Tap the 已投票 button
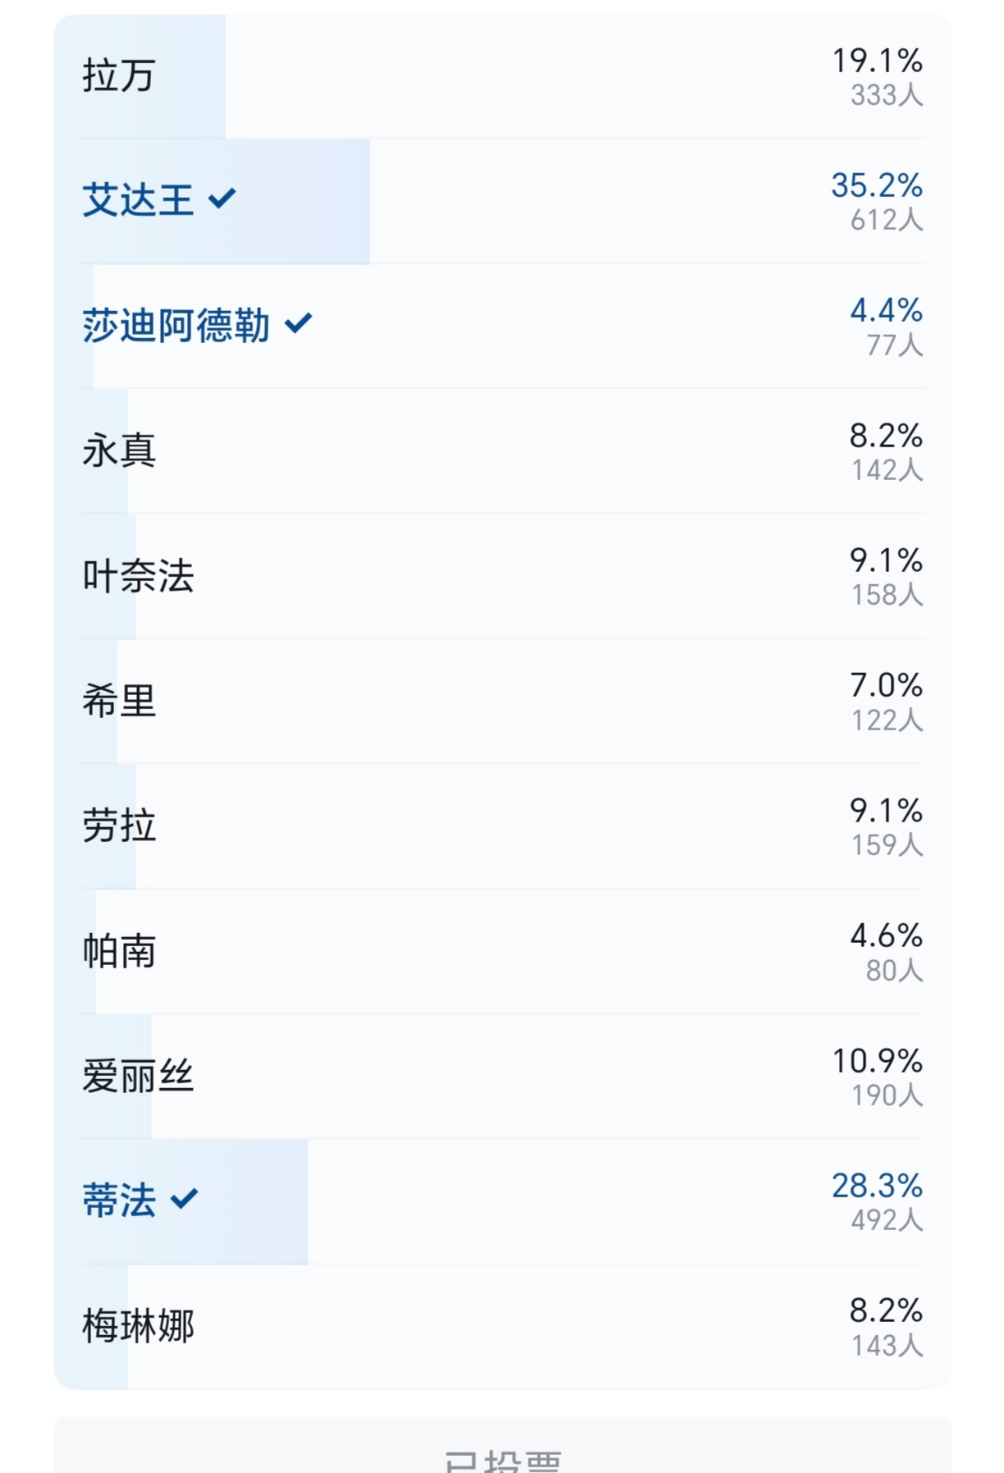Image resolution: width=1004 pixels, height=1473 pixels. coord(502,1447)
